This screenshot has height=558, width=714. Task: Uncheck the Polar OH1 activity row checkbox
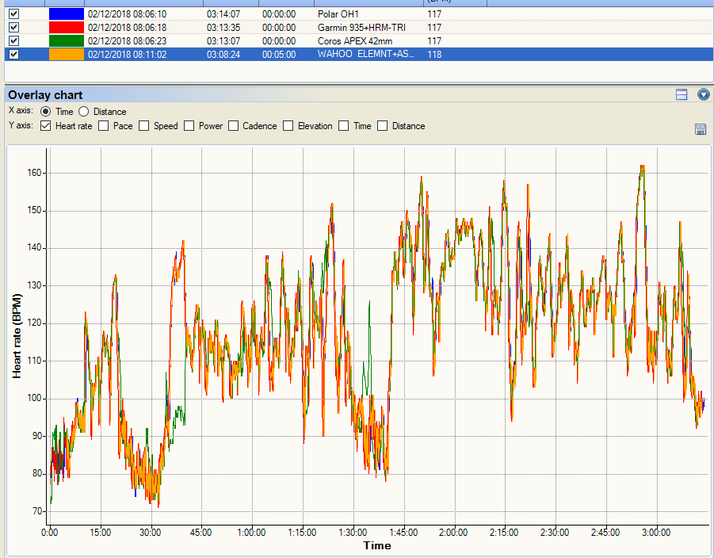pyautogui.click(x=13, y=14)
